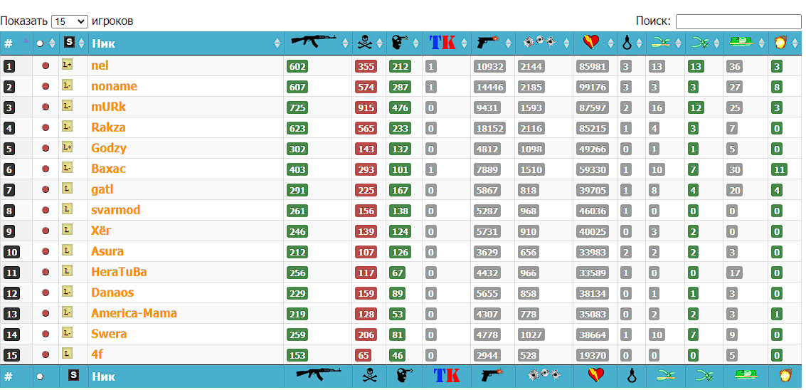Click the L+ skill badge in nel's row
This screenshot has height=390, width=806.
[x=67, y=64]
